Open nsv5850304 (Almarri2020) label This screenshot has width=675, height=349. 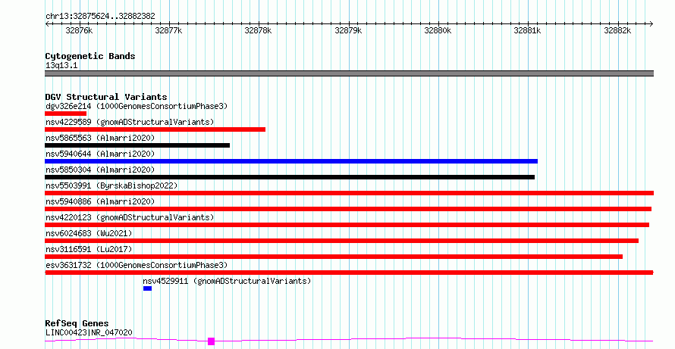click(100, 170)
